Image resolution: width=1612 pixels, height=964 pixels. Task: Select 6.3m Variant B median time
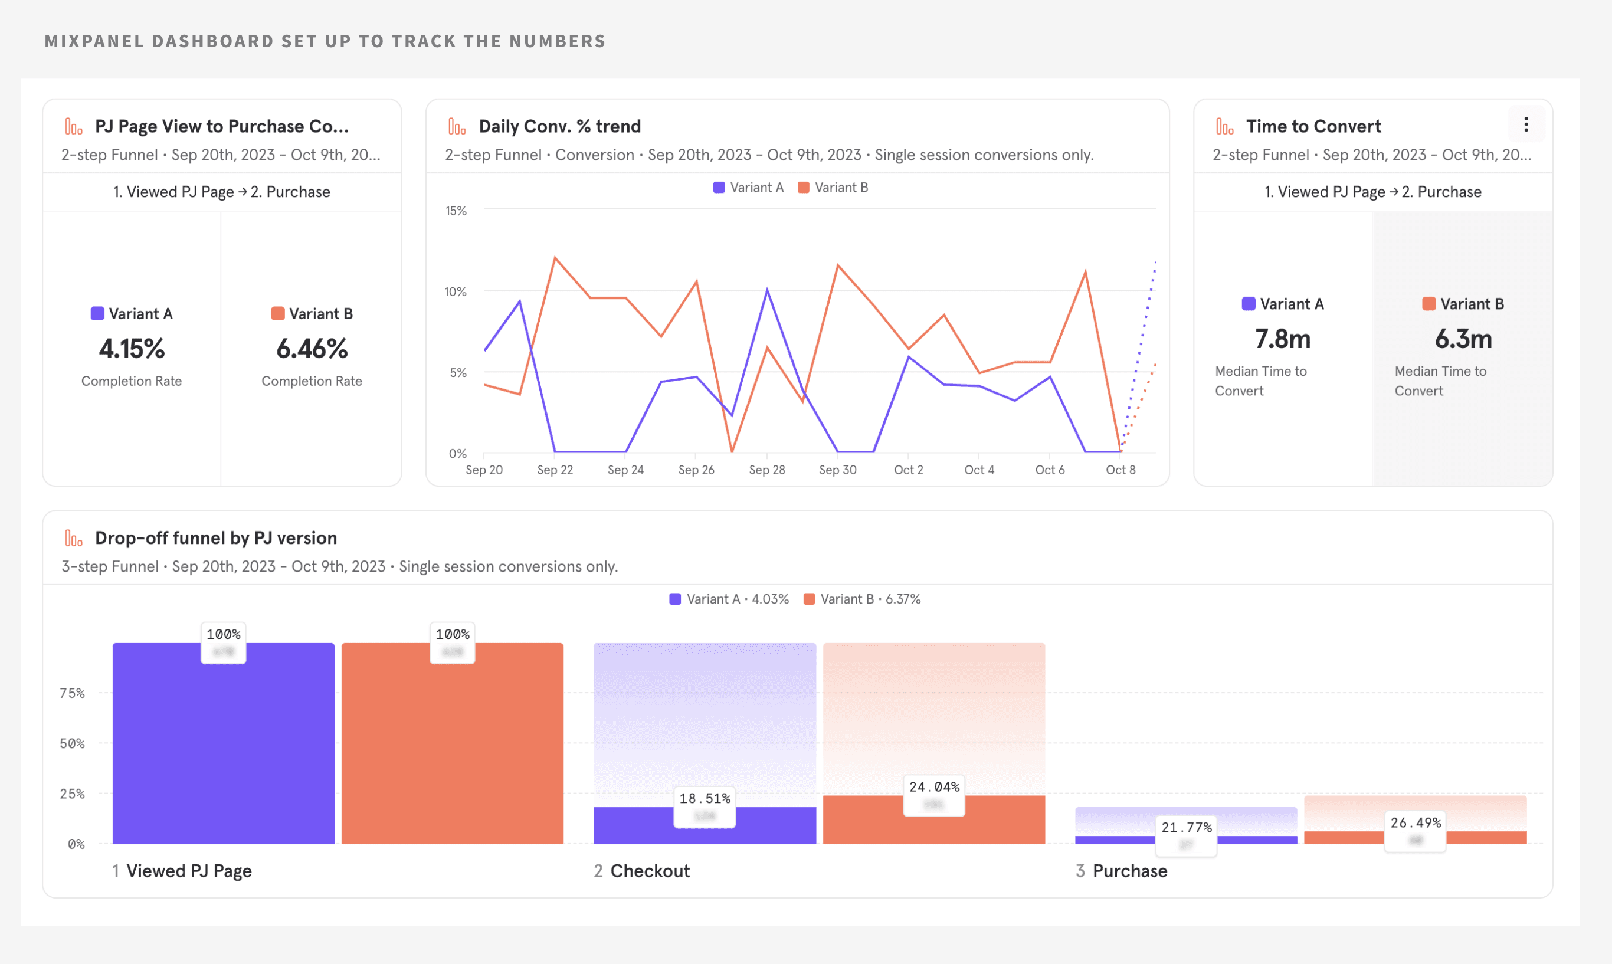tap(1463, 339)
